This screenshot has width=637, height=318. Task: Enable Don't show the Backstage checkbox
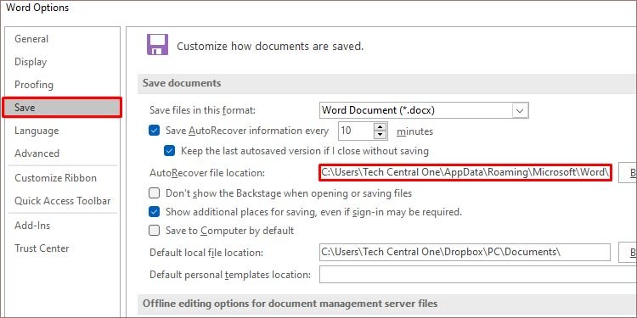point(154,193)
